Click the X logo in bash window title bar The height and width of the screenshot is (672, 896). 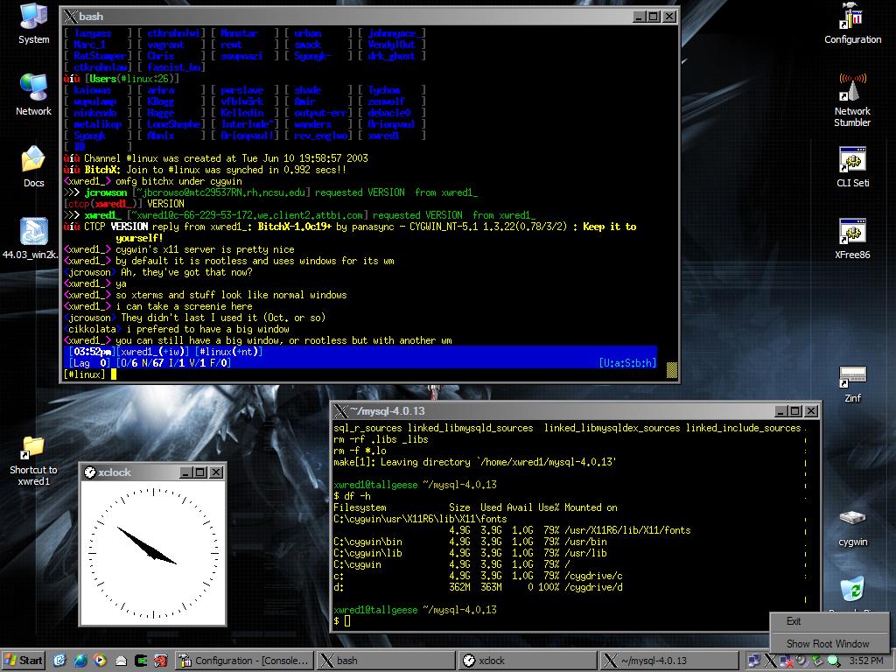pyautogui.click(x=70, y=17)
